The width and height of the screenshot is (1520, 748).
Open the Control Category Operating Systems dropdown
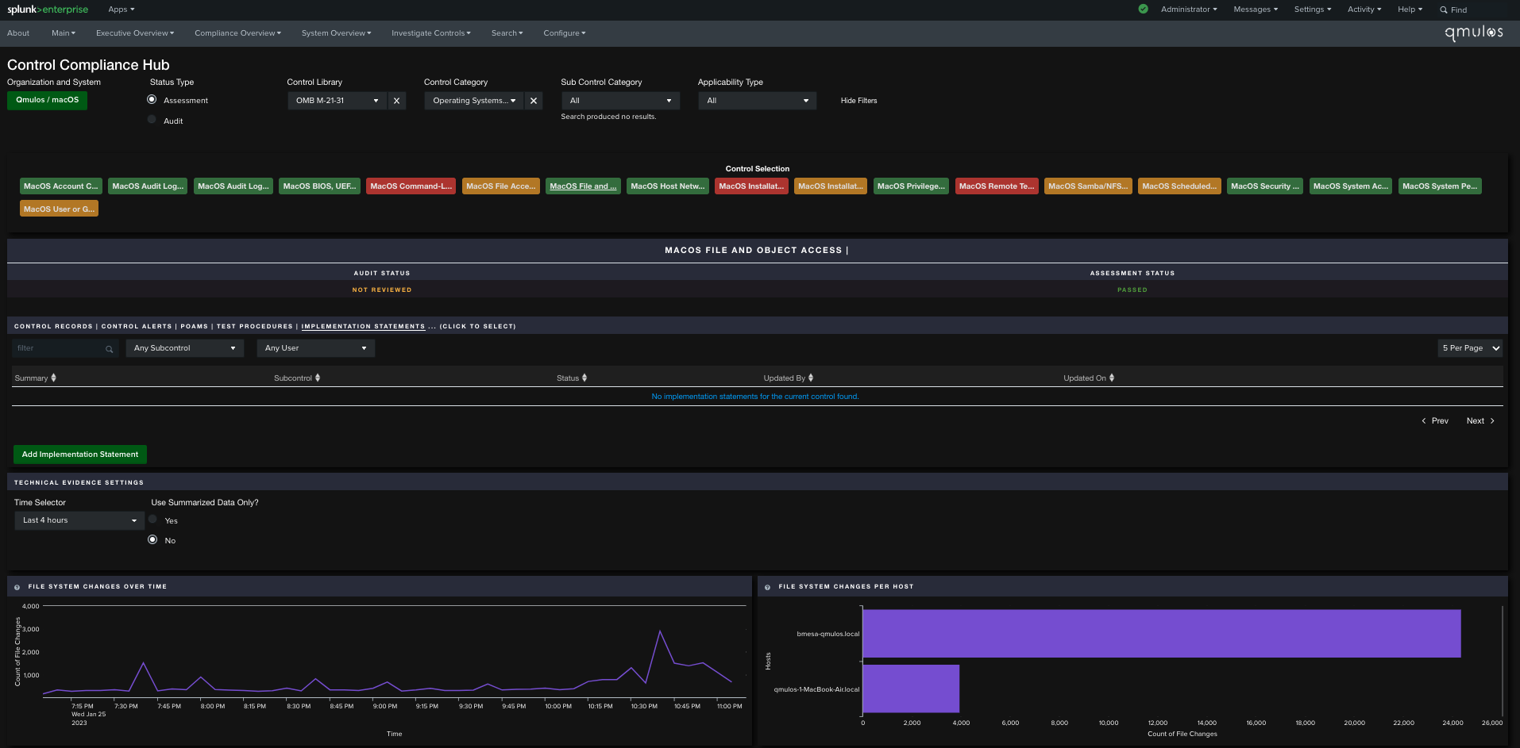pos(474,101)
